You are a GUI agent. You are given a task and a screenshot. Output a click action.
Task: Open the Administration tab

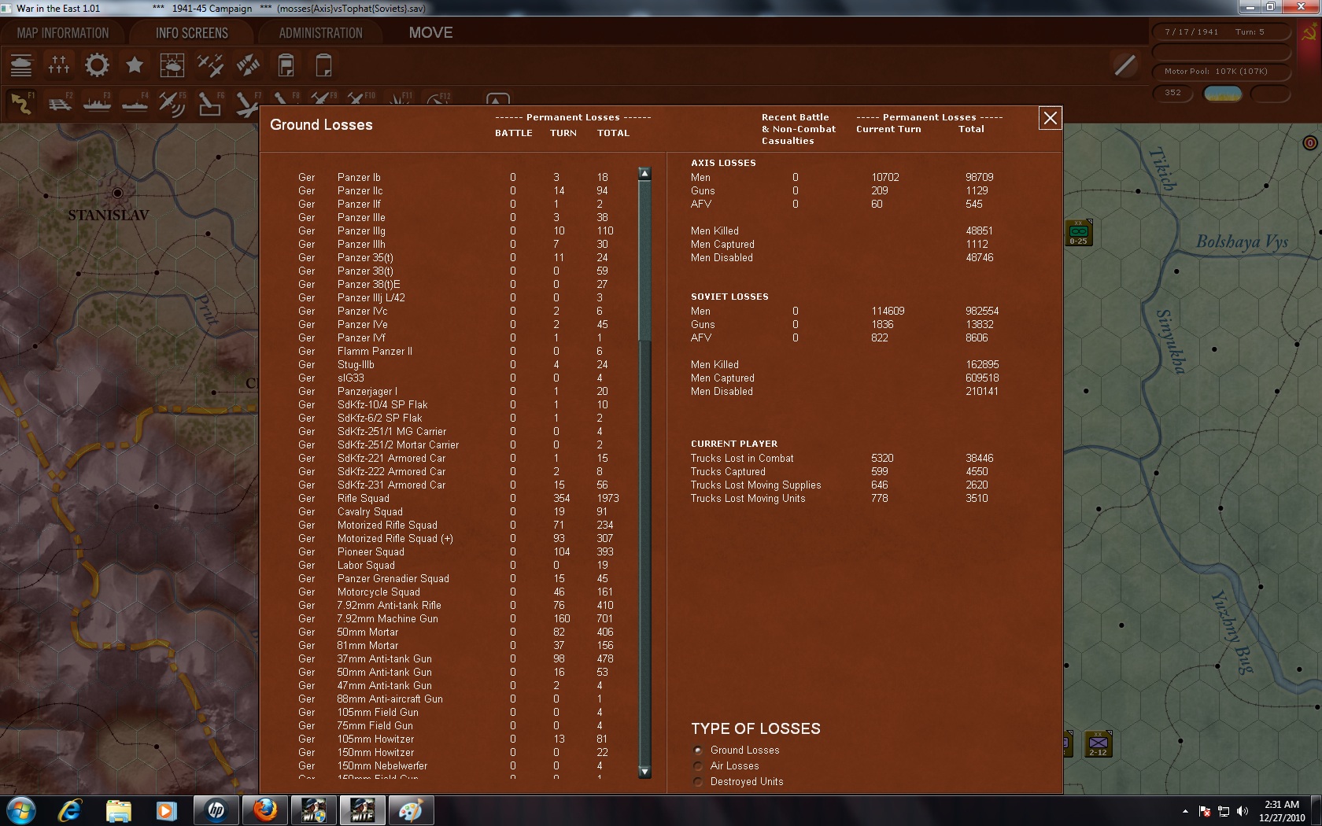320,33
